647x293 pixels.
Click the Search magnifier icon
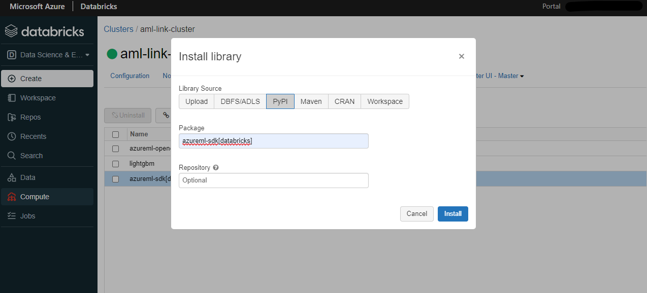[x=12, y=156]
